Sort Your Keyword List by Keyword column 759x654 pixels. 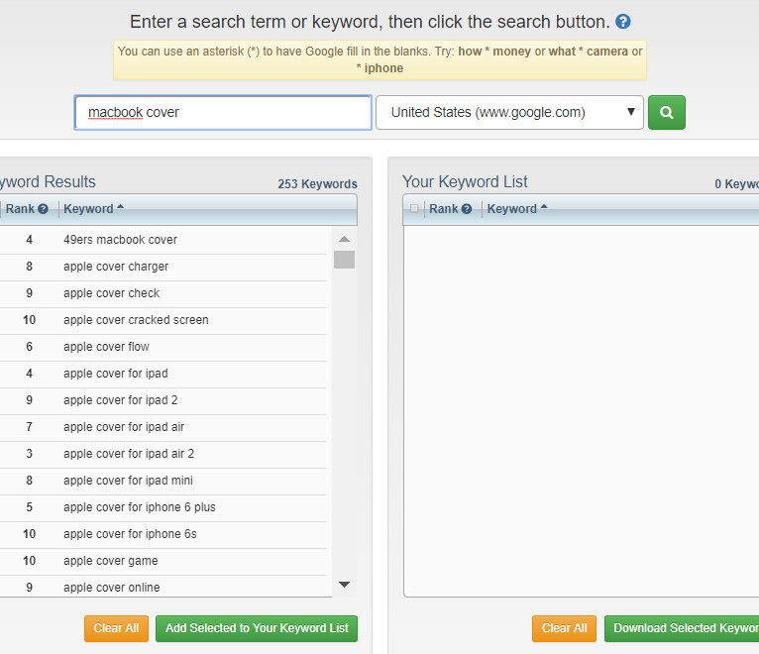pyautogui.click(x=511, y=209)
